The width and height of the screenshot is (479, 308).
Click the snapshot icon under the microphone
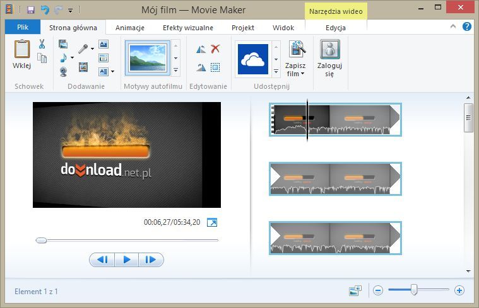83,67
